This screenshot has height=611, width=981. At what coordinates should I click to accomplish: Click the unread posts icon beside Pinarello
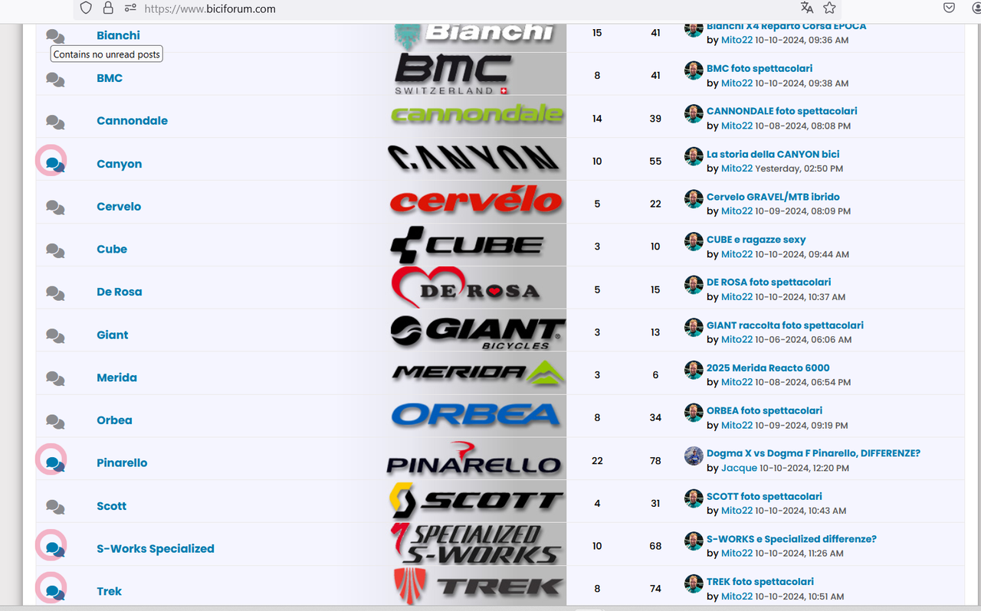54,462
